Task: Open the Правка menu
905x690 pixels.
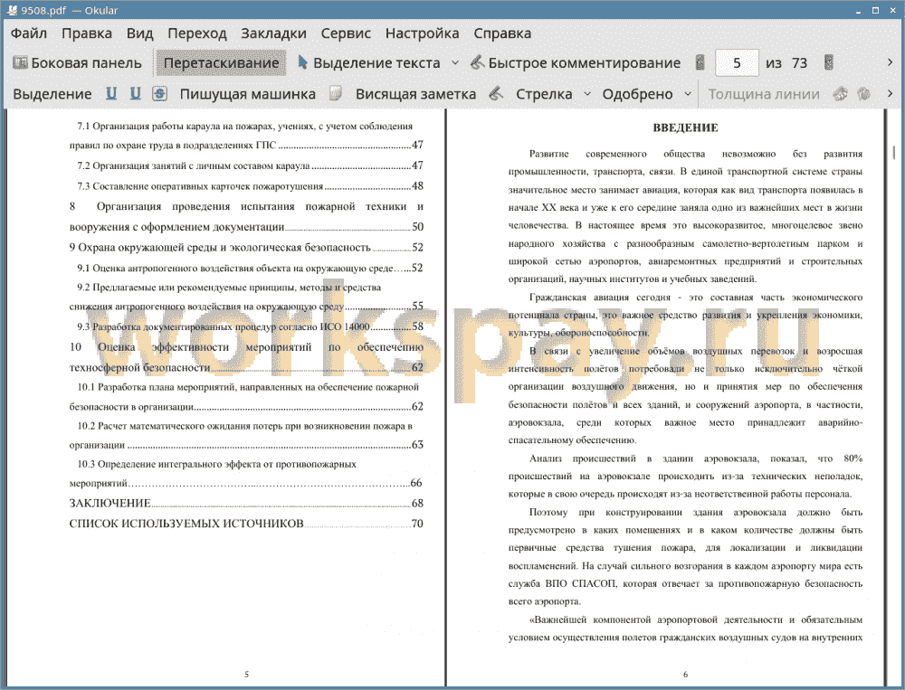Action: [87, 33]
